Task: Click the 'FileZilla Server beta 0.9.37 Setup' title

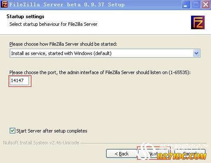Action: pyautogui.click(x=67, y=5)
